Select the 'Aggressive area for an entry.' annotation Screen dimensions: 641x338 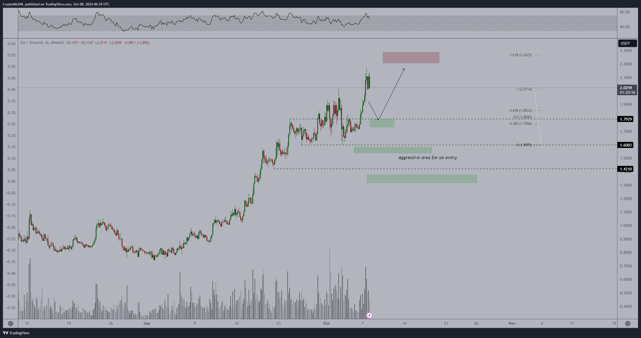pos(428,158)
